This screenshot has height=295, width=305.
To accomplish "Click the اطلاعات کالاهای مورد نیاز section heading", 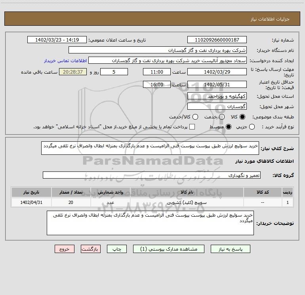I will click(264, 161).
